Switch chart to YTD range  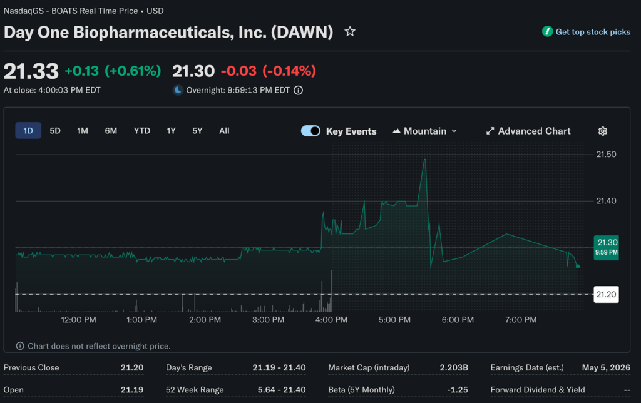coord(142,131)
